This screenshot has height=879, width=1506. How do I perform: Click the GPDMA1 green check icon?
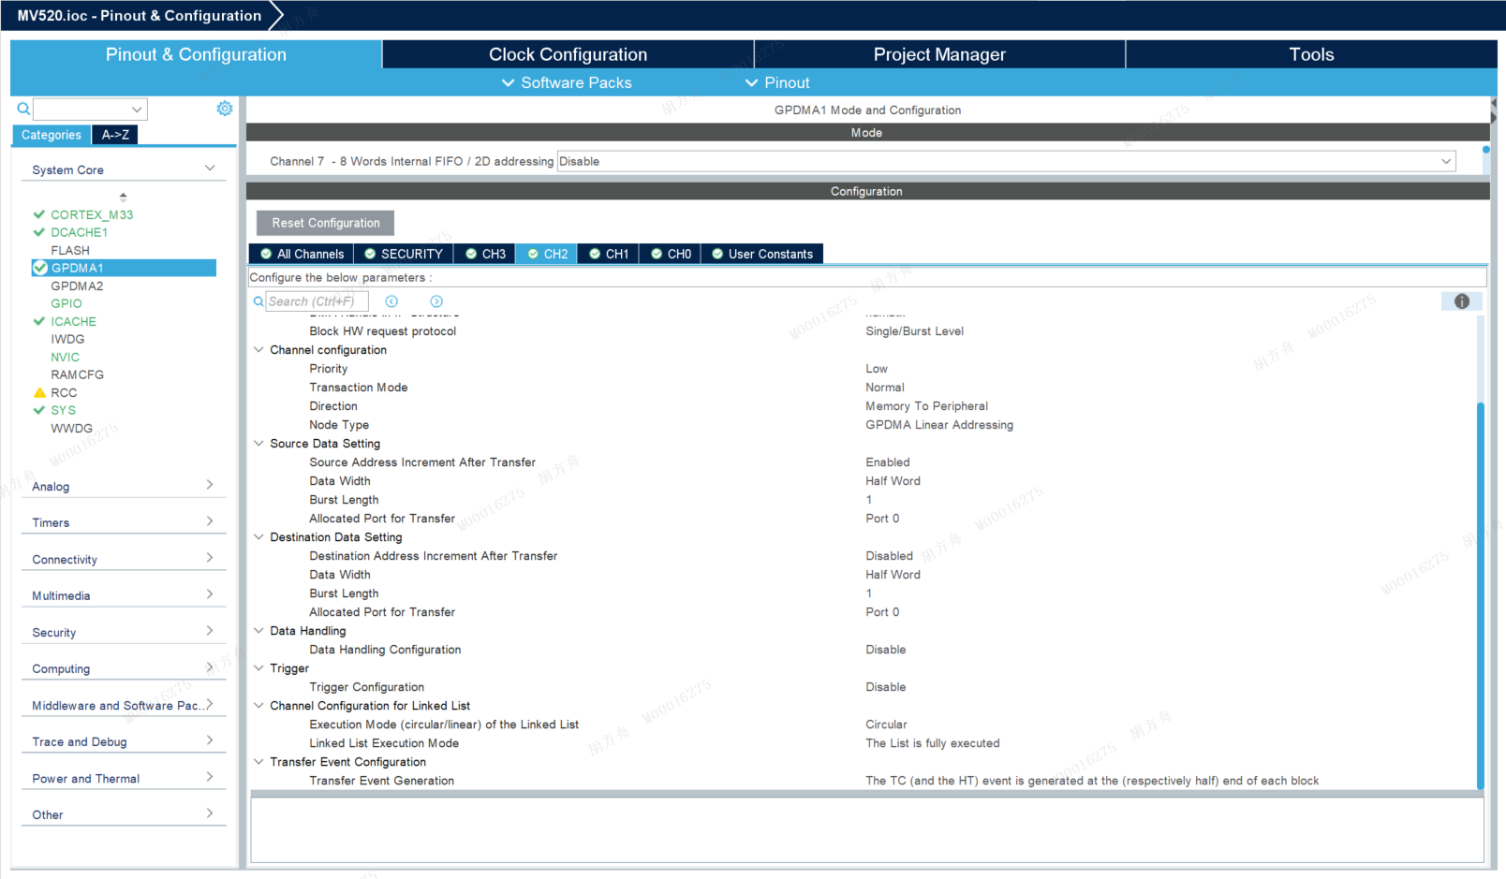click(40, 268)
